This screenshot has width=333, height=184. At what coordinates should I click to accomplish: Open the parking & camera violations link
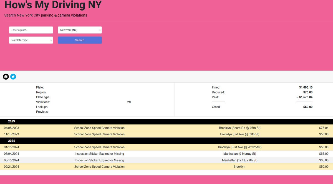click(x=64, y=15)
